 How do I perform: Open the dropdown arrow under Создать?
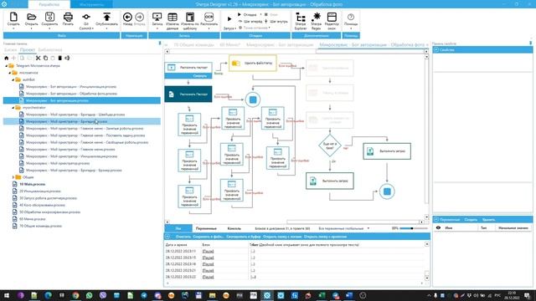[x=13, y=28]
